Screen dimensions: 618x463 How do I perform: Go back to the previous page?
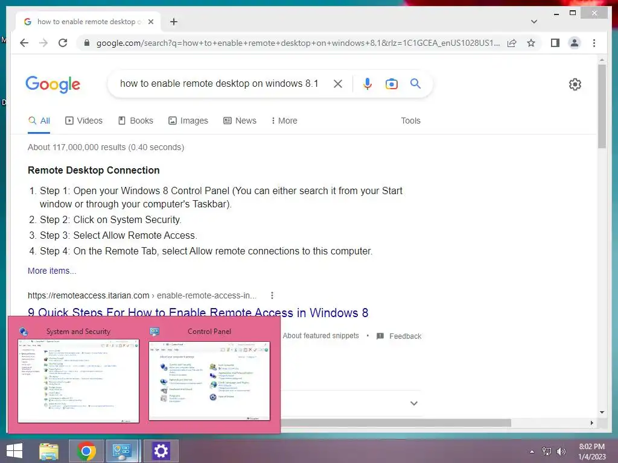click(x=24, y=43)
